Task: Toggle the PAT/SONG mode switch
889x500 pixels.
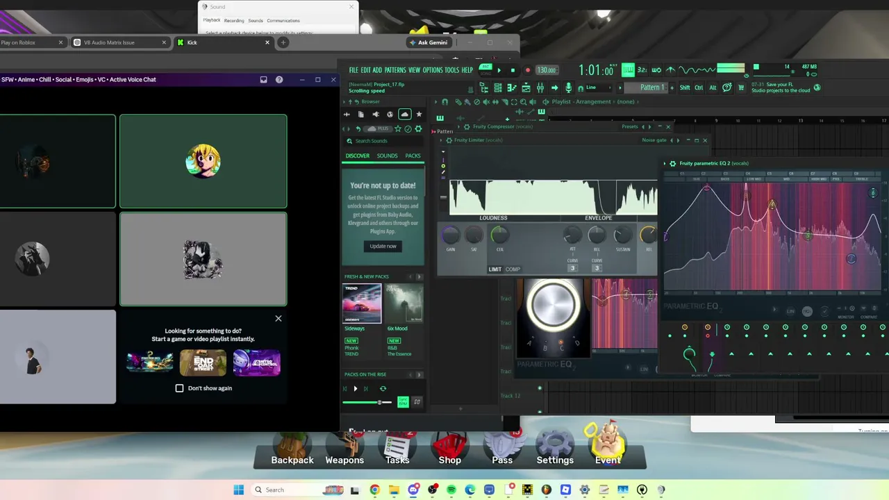Action: tap(485, 70)
